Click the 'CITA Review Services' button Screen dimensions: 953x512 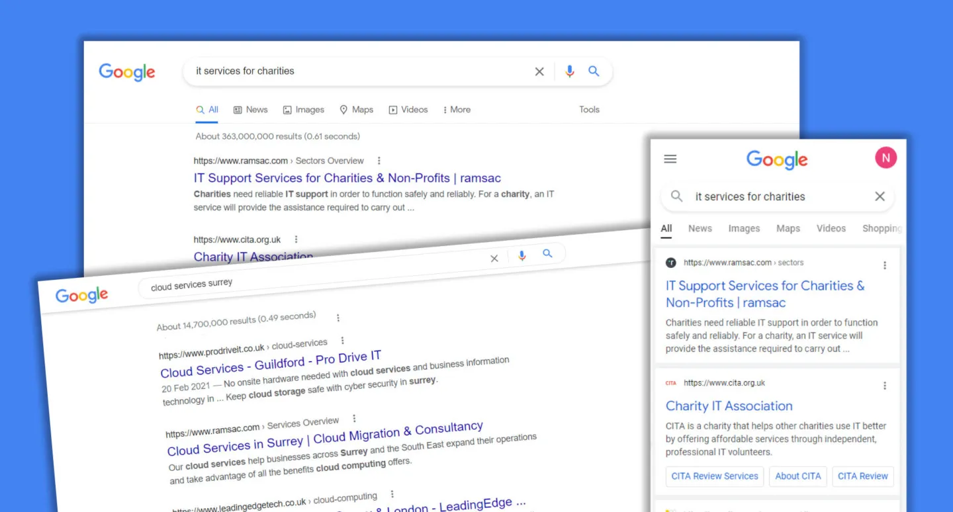coord(715,476)
